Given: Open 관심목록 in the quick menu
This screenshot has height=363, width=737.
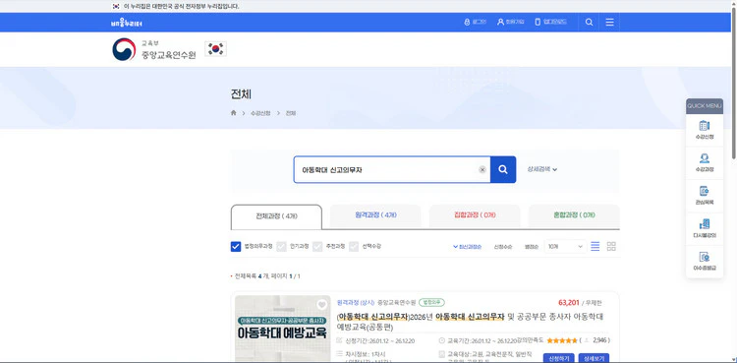Looking at the screenshot, I should click(705, 196).
